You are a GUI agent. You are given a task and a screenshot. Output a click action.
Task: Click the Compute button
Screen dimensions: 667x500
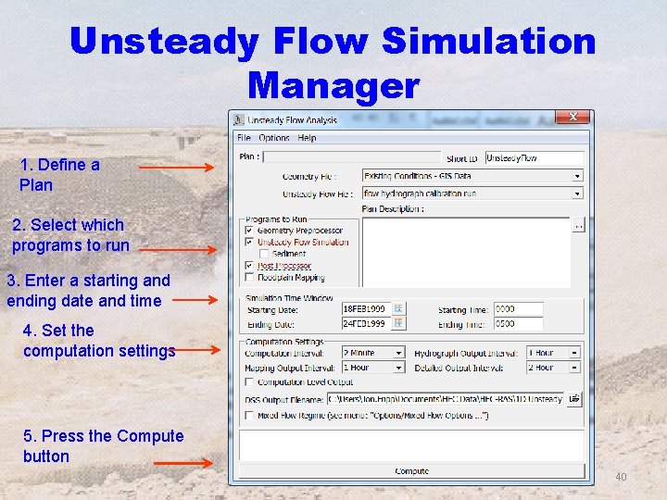click(x=411, y=471)
